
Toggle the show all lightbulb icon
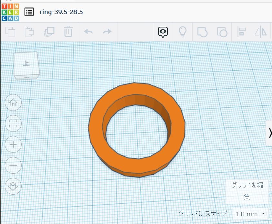coord(183,32)
